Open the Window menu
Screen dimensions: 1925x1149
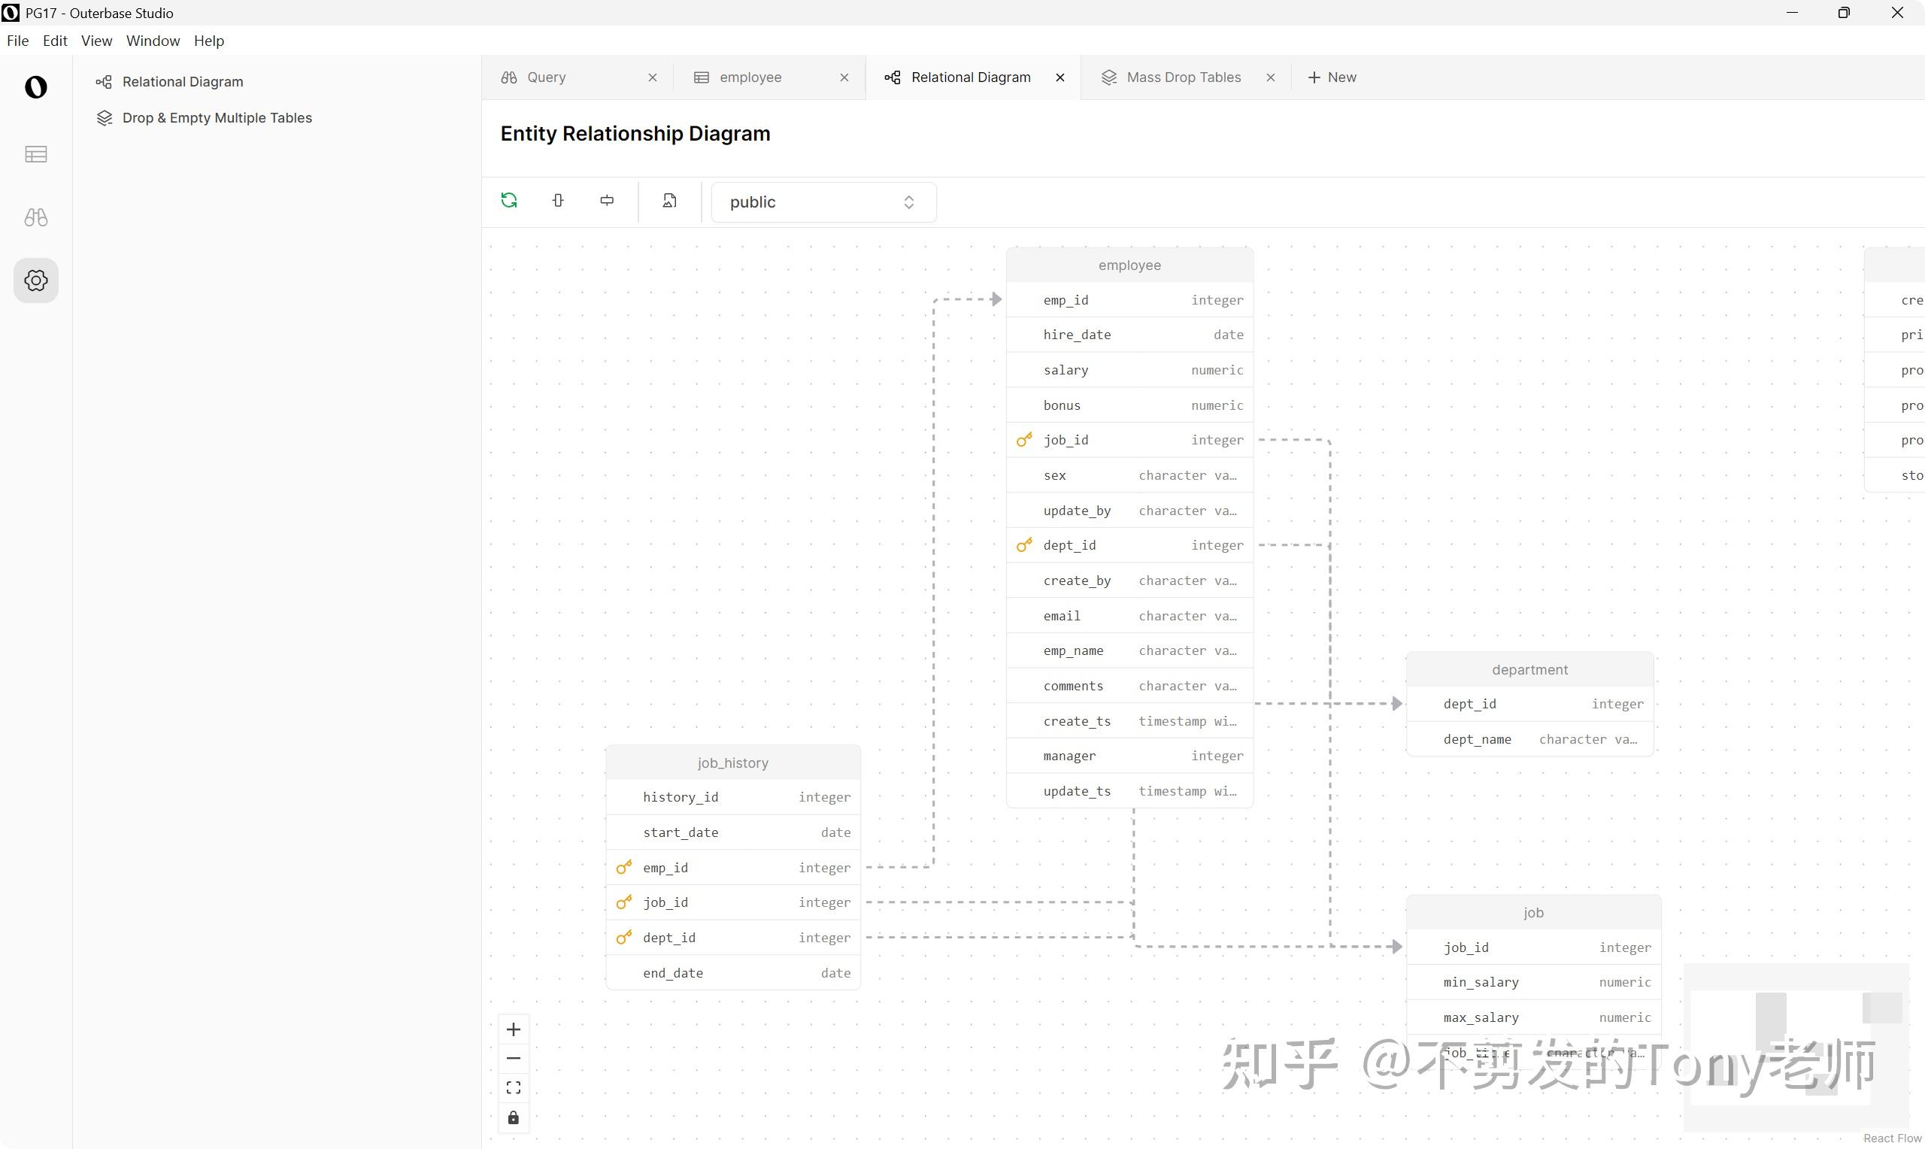pos(153,41)
